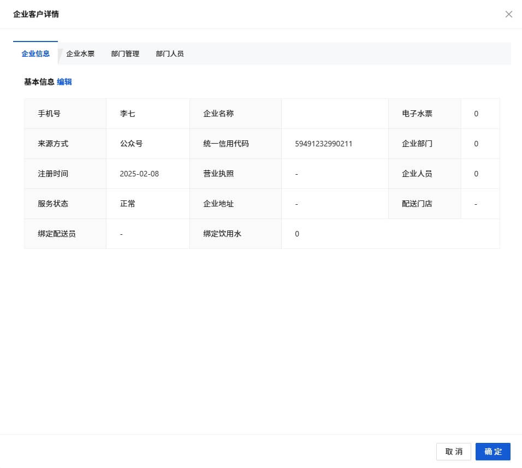This screenshot has width=522, height=468.
Task: Click the 来源方式 label
Action: coord(53,144)
